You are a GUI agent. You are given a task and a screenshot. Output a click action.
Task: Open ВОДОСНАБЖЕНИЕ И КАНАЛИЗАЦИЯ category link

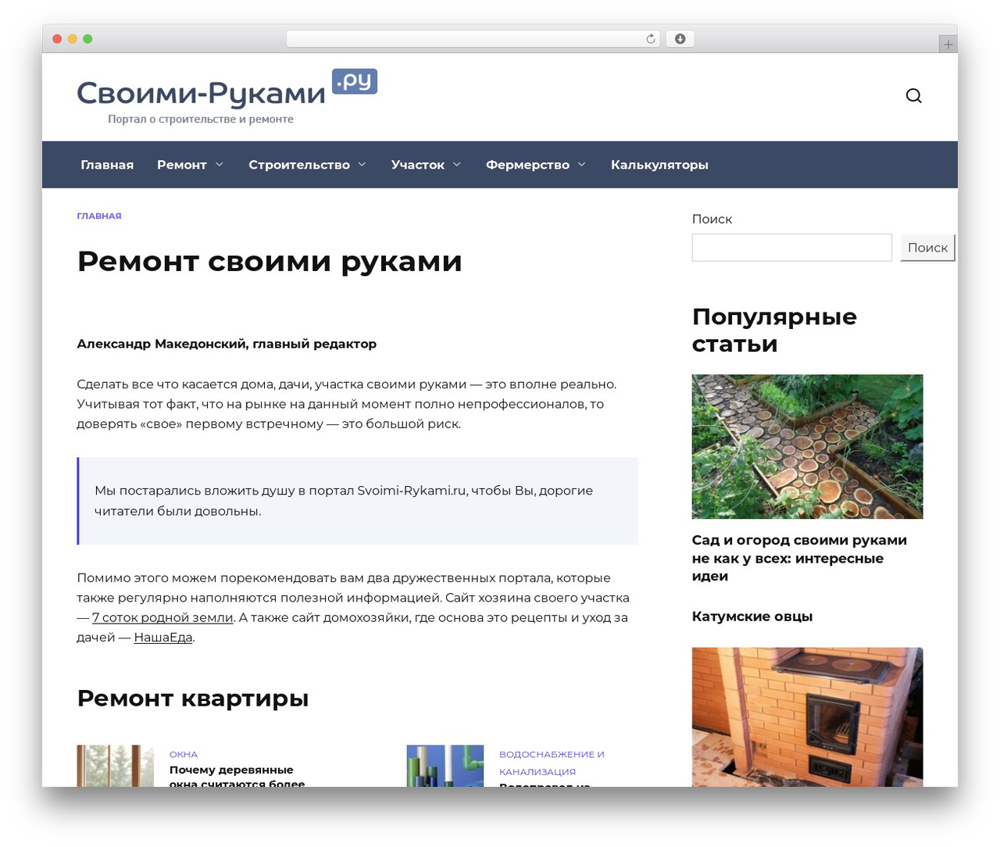point(552,763)
